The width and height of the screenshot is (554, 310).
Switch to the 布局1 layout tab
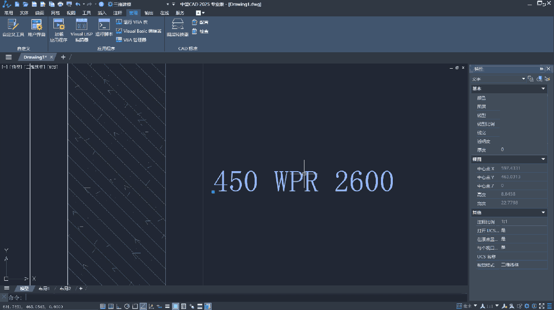pos(44,288)
